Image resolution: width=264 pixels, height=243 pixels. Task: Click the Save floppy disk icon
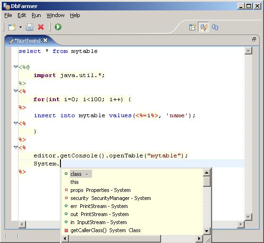tap(29, 27)
